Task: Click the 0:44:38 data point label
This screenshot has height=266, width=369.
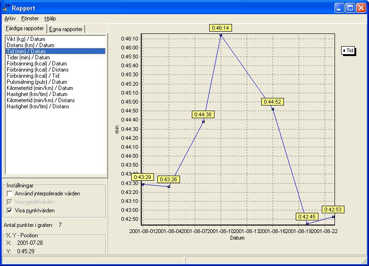Action: (x=203, y=114)
